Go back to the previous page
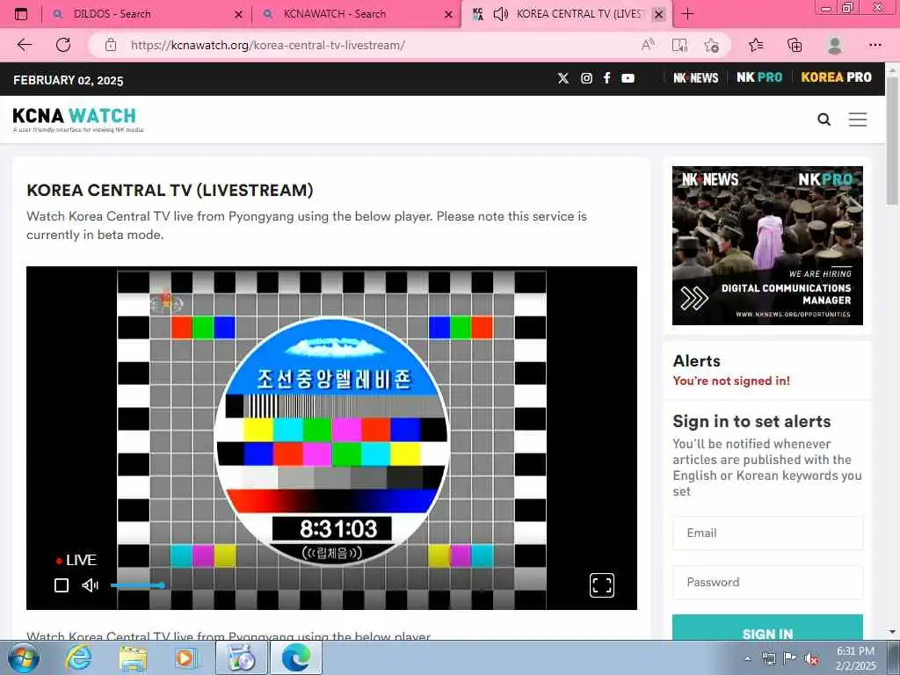 click(24, 45)
